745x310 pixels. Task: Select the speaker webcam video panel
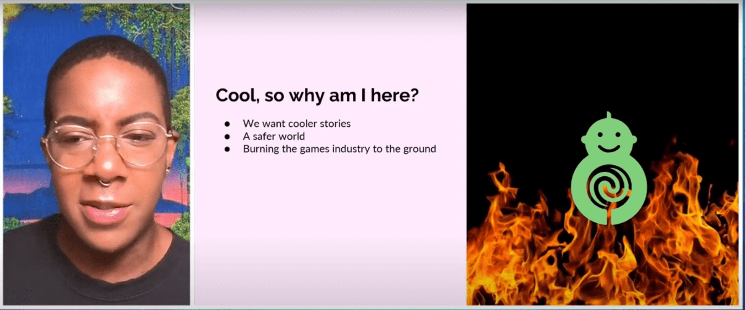point(97,155)
